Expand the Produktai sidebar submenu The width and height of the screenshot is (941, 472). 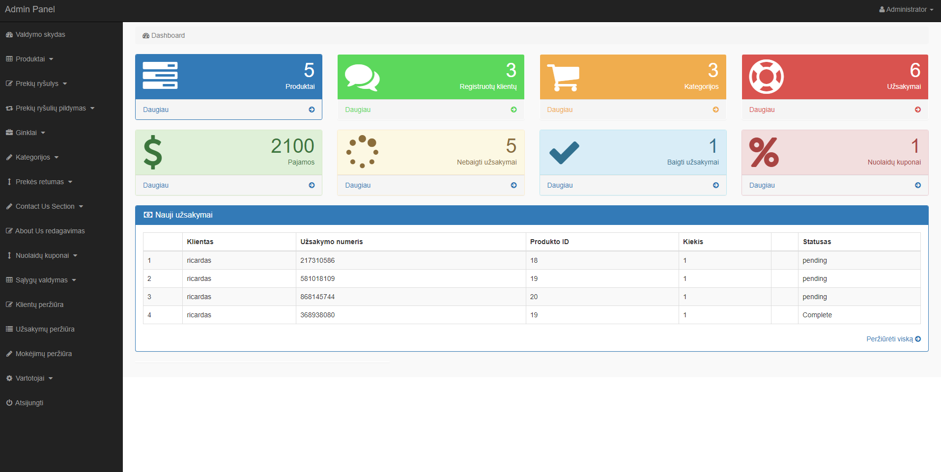29,59
